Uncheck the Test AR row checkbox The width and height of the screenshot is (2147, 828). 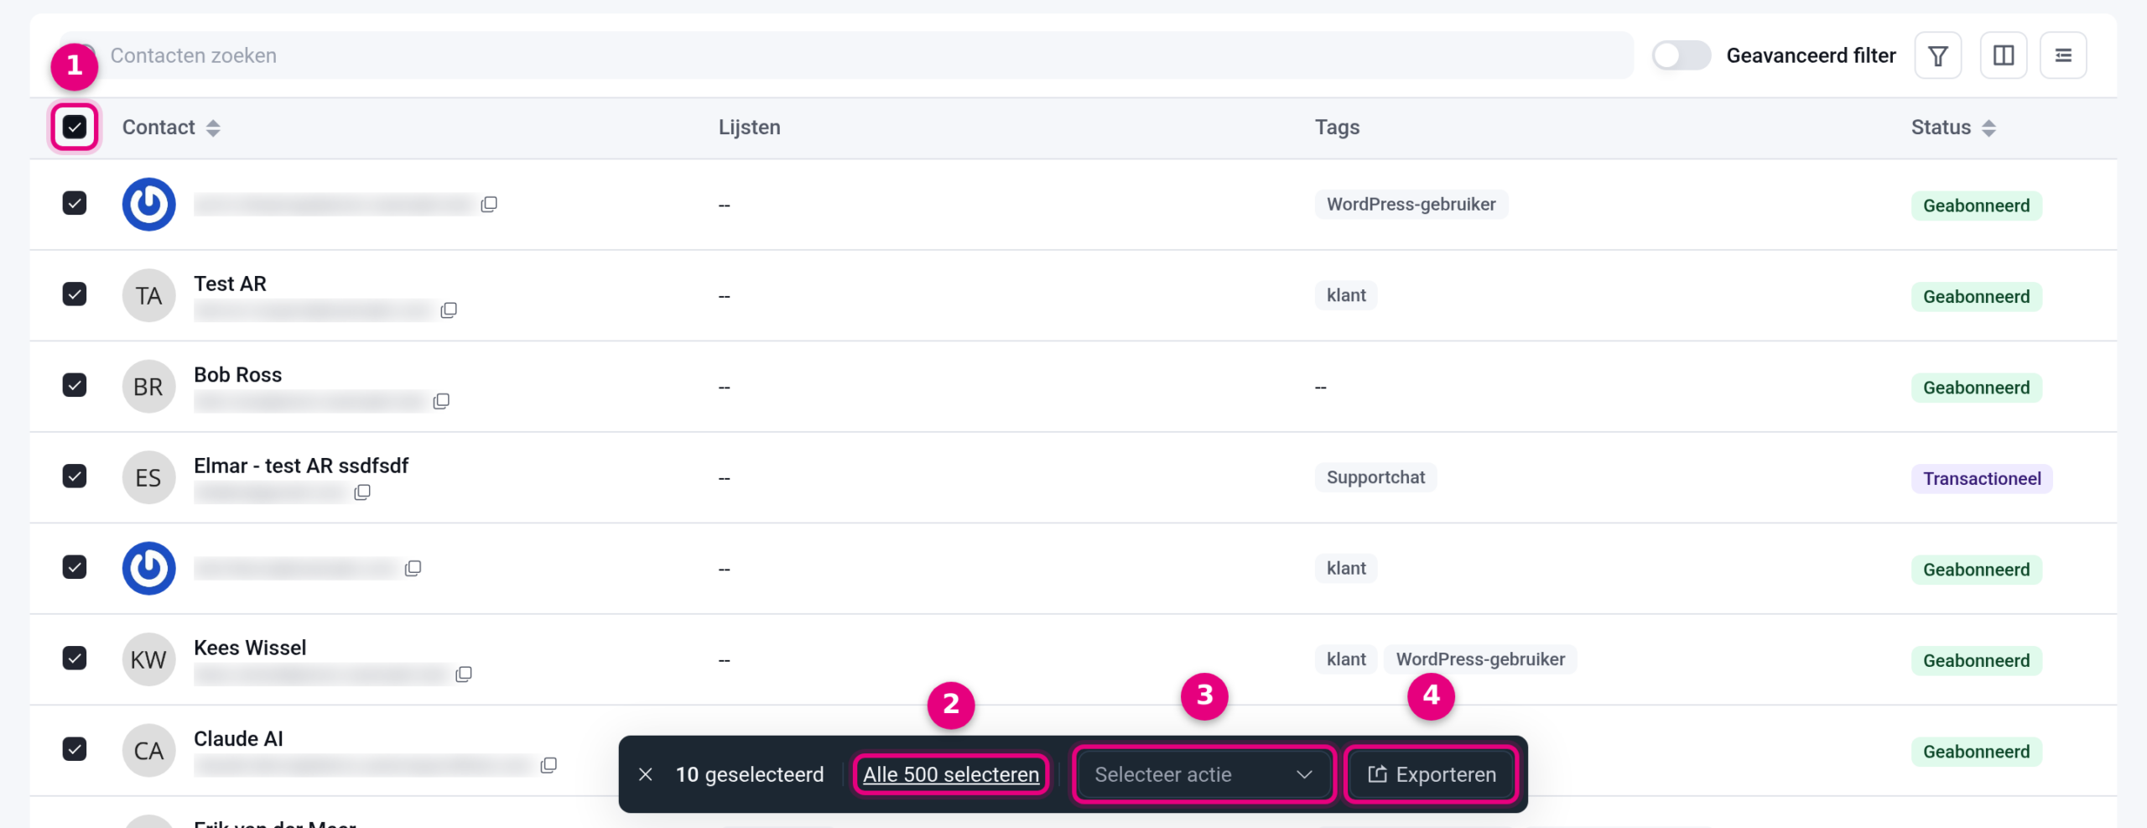[x=75, y=294]
